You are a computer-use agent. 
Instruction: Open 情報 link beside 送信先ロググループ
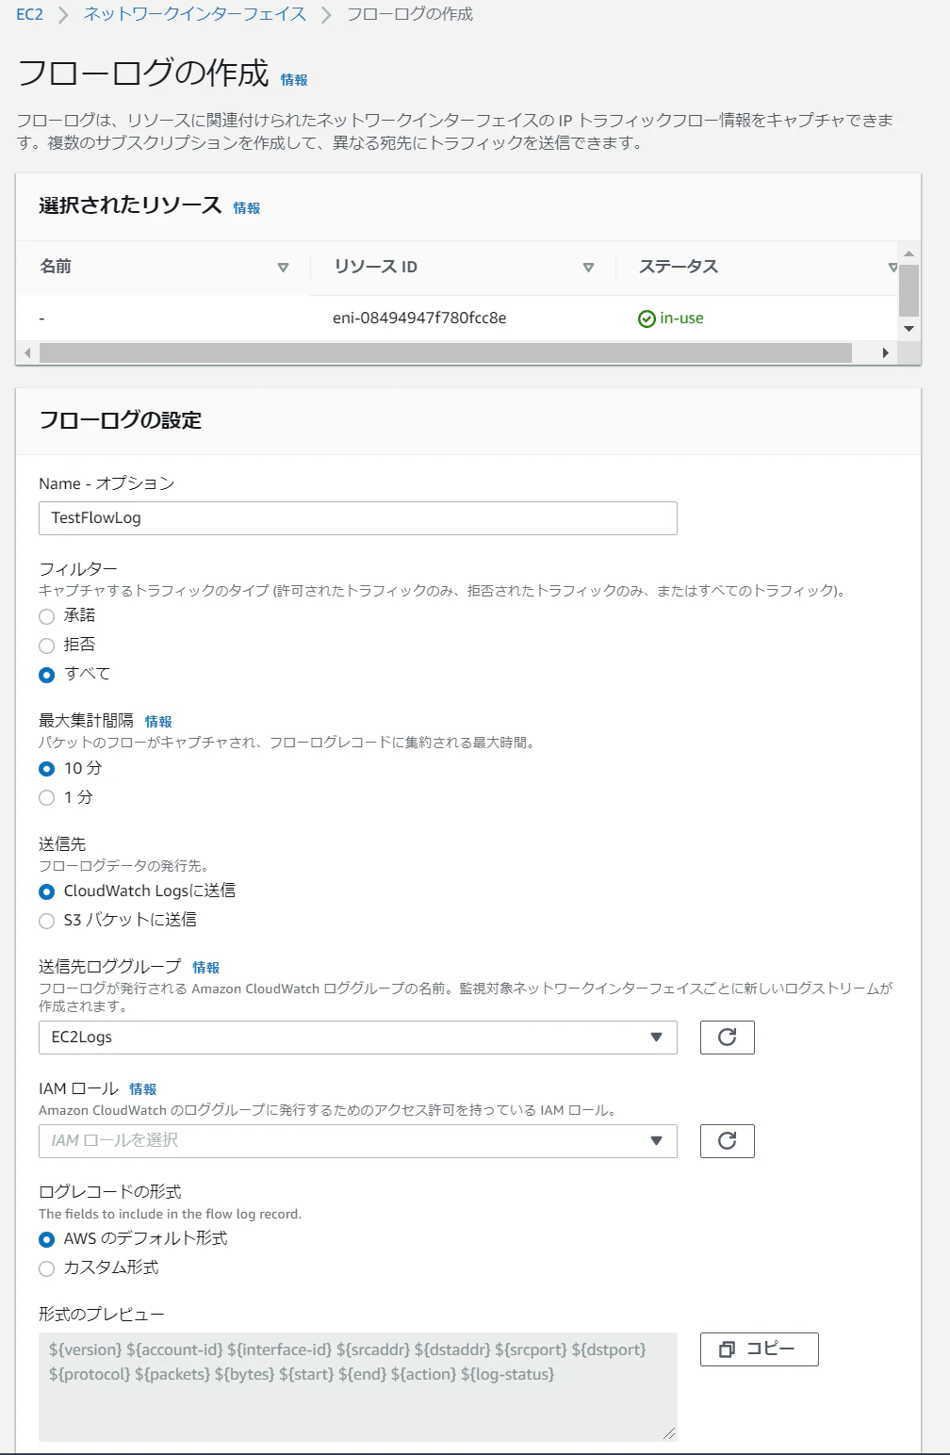[205, 968]
